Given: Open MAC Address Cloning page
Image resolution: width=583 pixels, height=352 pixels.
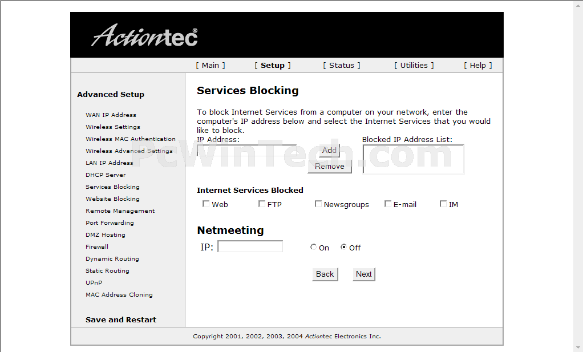Looking at the screenshot, I should (x=119, y=294).
